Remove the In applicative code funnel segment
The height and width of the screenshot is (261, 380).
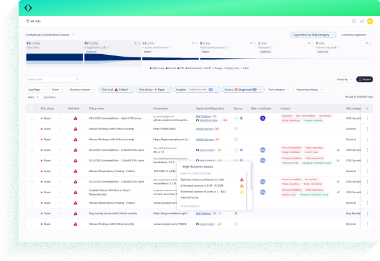click(135, 43)
